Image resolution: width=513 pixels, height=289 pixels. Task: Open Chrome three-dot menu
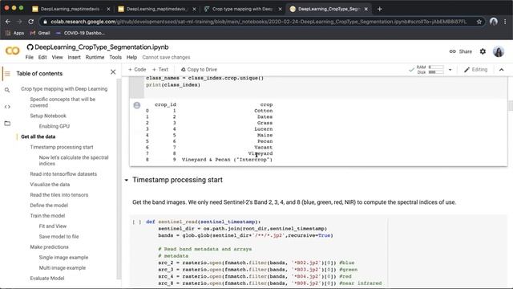(505, 22)
